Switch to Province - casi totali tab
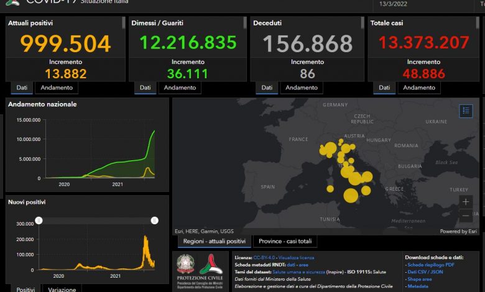Screen dimensions: 485x292 [285, 241]
